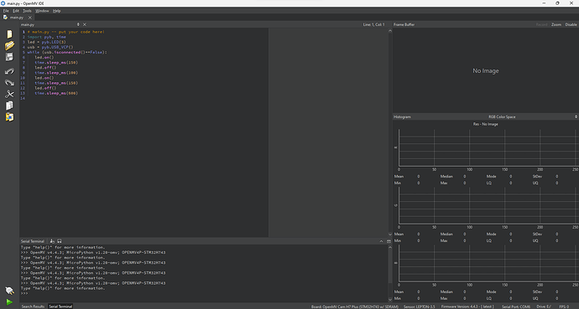
Task: Click the split pane icon in Serial Terminal header
Action: (389, 241)
